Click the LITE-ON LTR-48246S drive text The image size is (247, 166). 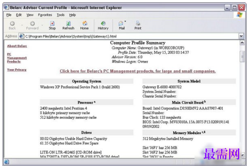click(71, 152)
